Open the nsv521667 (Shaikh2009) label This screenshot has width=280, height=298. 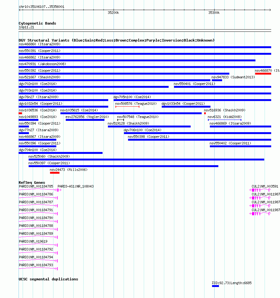point(40,77)
